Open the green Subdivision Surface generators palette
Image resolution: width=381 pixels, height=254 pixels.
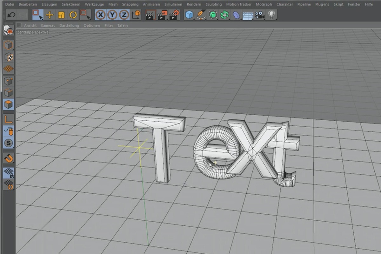coord(213,15)
